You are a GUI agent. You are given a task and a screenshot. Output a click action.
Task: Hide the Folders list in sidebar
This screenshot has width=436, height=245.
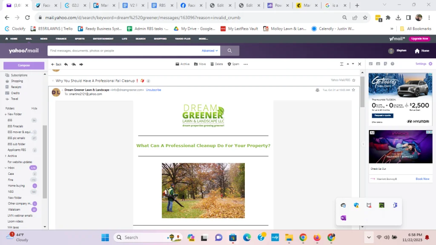(34, 108)
